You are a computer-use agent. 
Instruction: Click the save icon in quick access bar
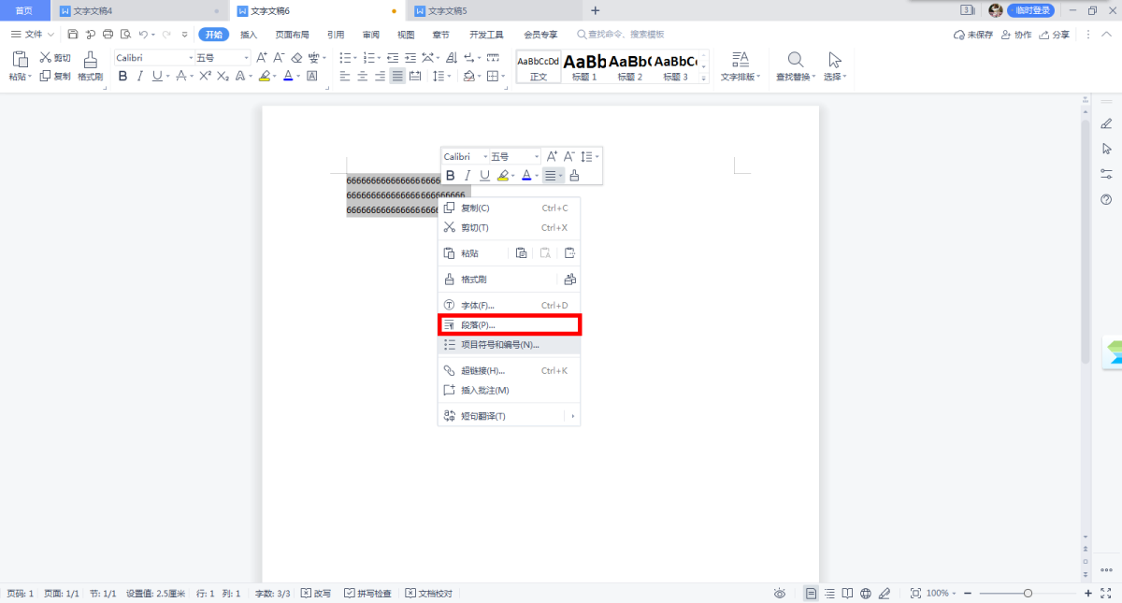(x=72, y=35)
